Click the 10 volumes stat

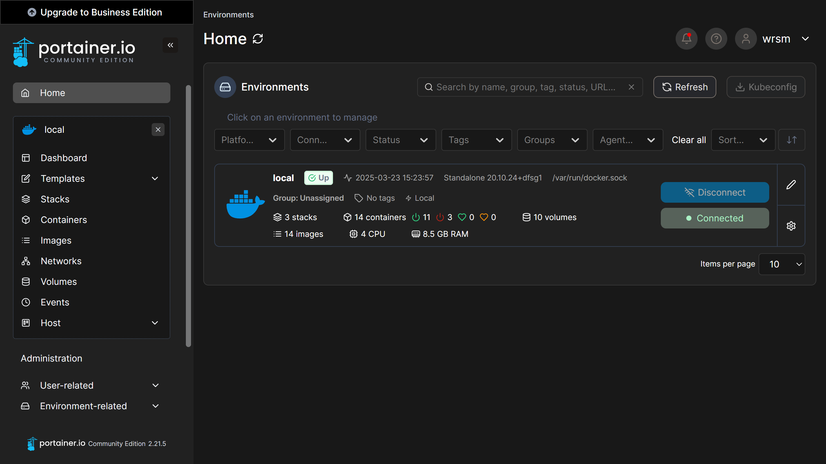pos(549,217)
